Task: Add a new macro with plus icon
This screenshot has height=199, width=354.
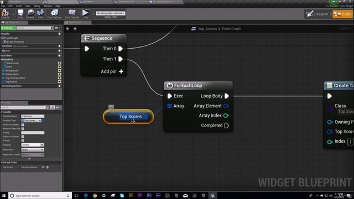Action: coord(59,51)
